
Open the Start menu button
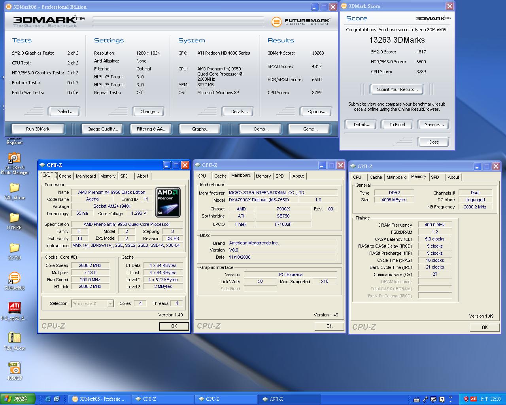tap(18, 399)
